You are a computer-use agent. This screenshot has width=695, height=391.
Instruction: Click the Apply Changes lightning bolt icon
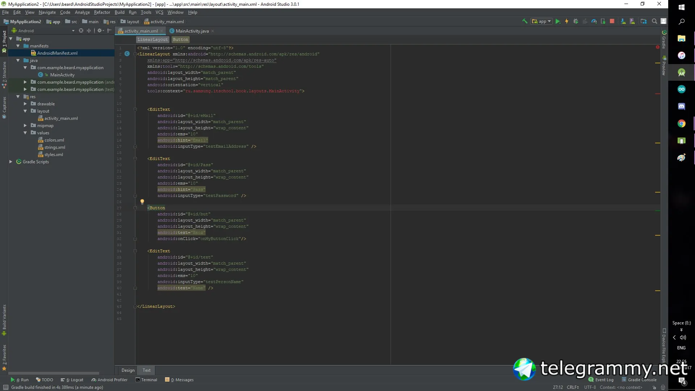566,21
